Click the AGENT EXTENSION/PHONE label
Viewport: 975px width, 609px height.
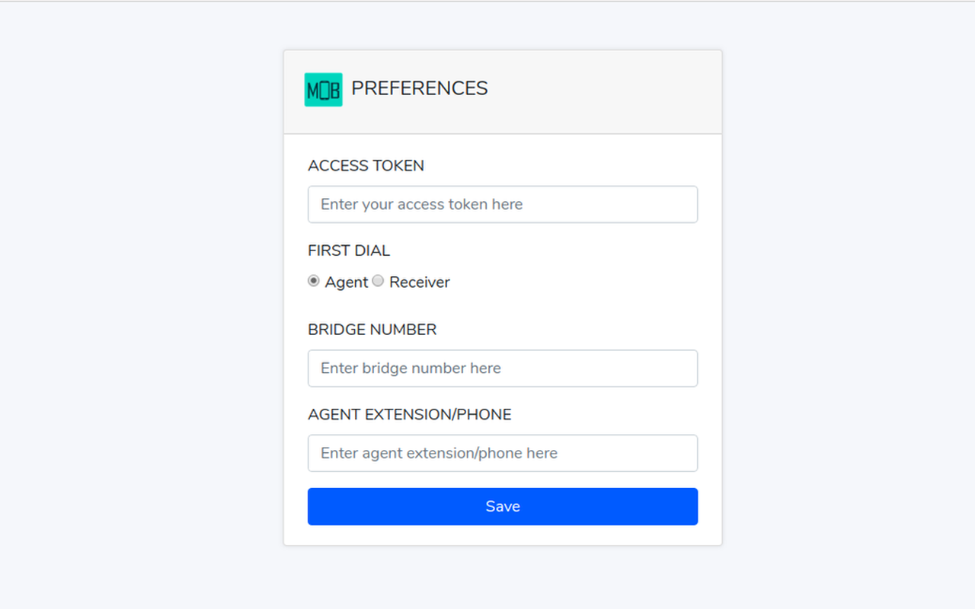409,414
